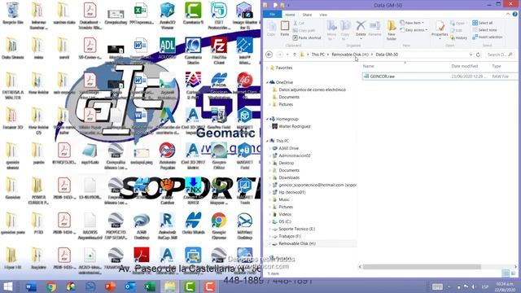Open Datos adjuntos de correo electrónico folder
This screenshot has height=293, width=521.
312,90
